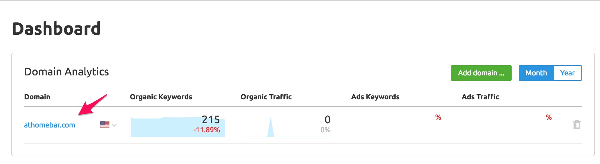The height and width of the screenshot is (164, 600).
Task: Click the -11.89% keyword change figure
Action: (x=207, y=130)
